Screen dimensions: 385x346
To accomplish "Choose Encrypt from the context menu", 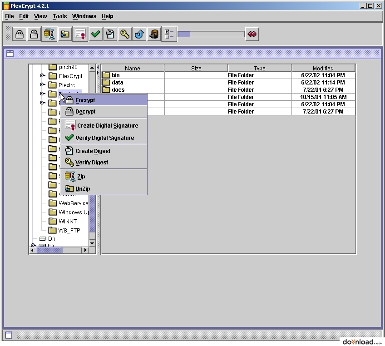I will [104, 100].
